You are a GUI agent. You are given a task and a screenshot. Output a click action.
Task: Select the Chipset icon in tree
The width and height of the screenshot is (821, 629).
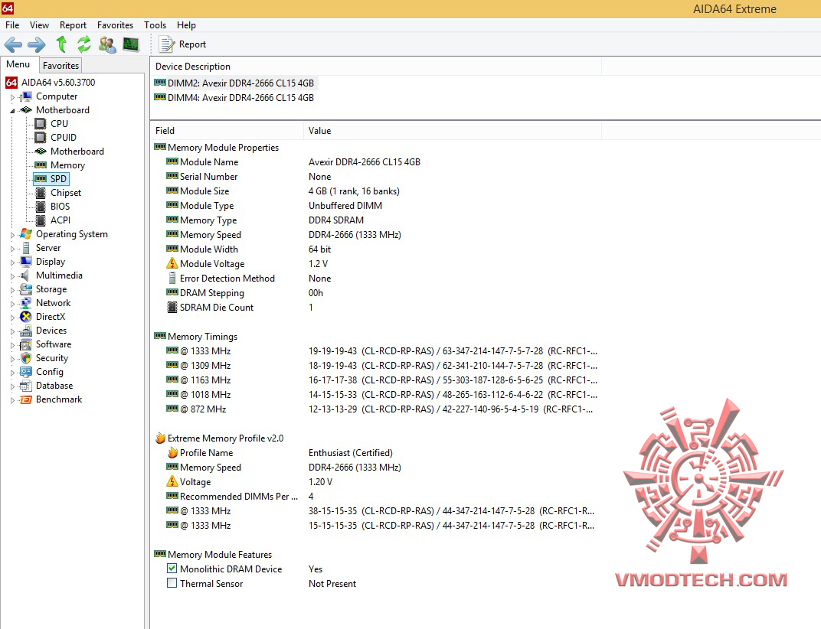pyautogui.click(x=41, y=193)
